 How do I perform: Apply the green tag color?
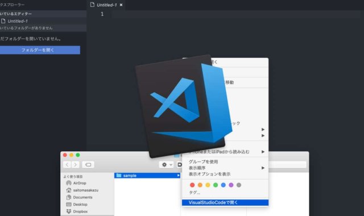[216, 185]
